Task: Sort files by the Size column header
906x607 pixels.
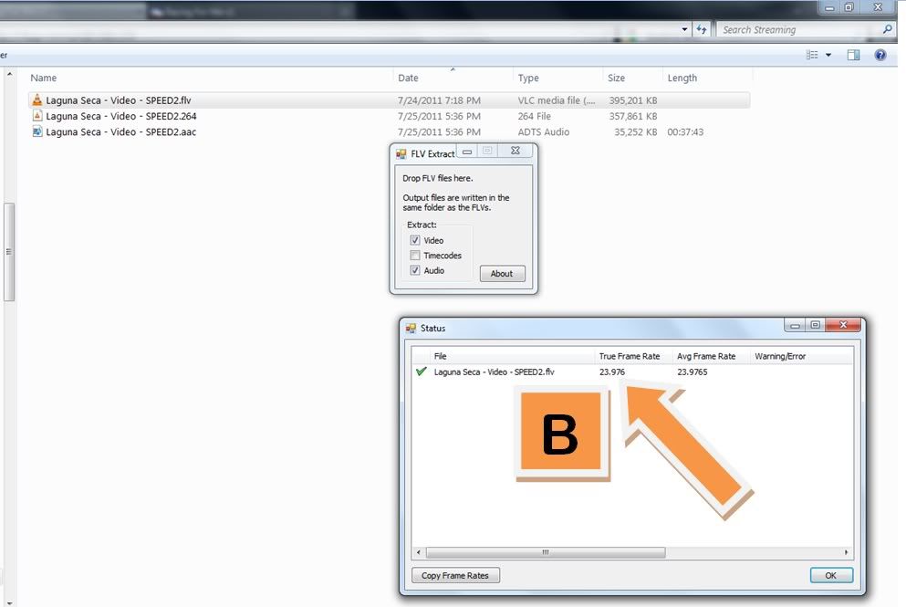Action: (618, 78)
